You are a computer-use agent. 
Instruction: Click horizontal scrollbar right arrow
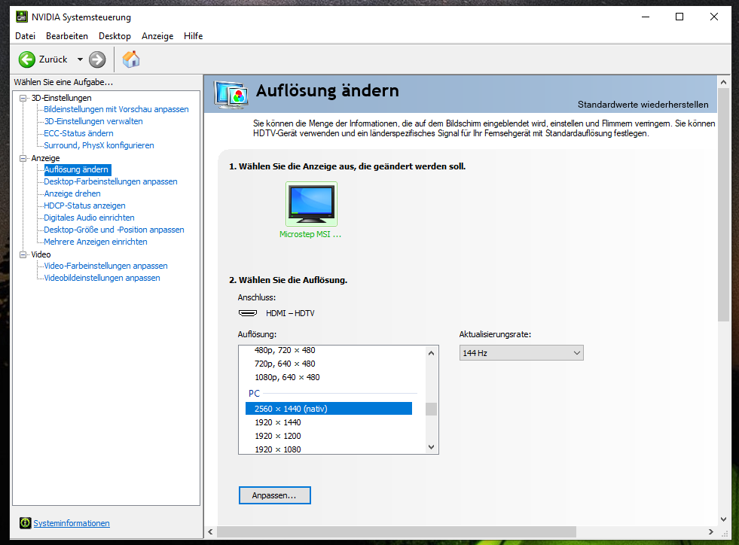click(x=710, y=531)
